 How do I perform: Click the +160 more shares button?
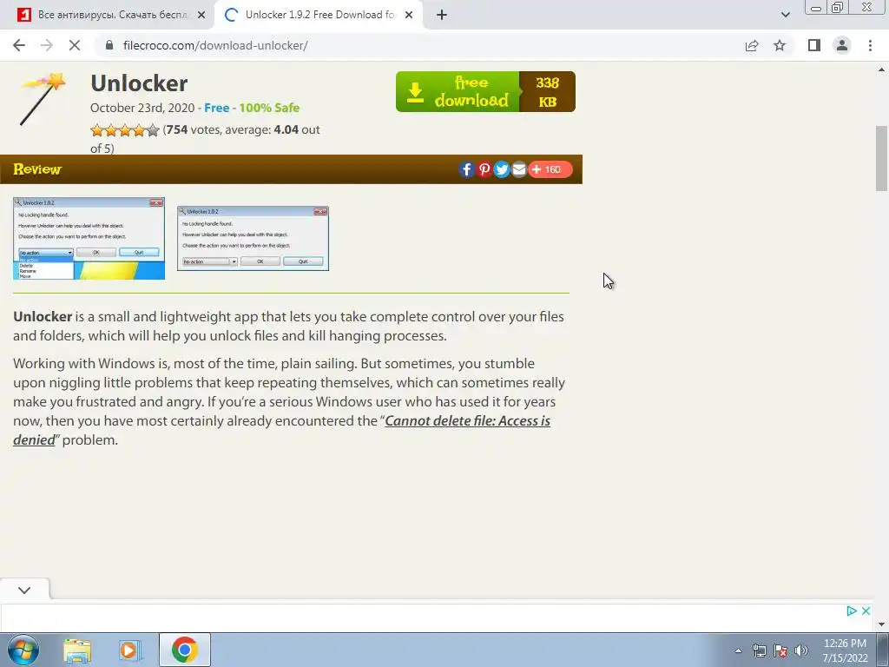point(550,169)
